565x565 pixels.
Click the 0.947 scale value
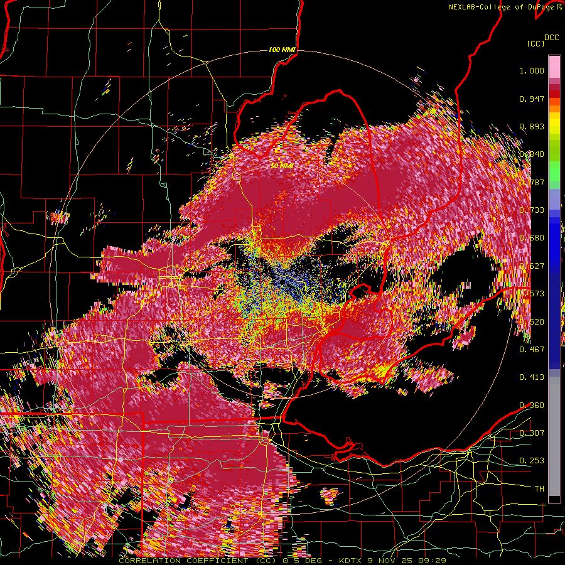pos(532,99)
